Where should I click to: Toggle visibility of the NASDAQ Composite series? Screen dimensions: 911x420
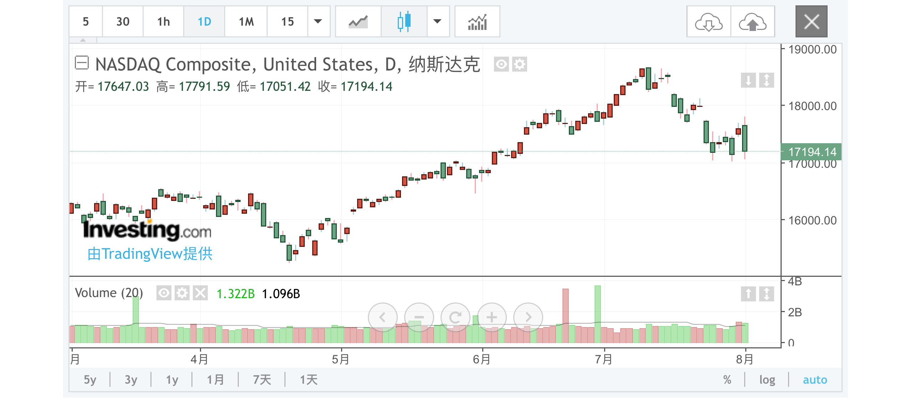(501, 64)
